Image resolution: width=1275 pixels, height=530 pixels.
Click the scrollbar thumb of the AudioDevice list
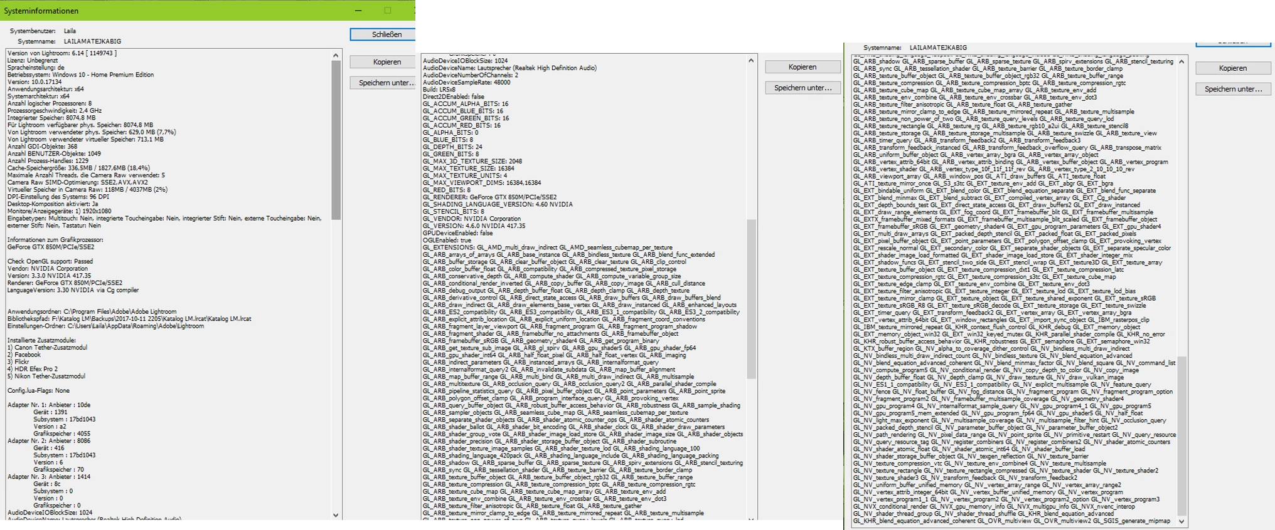(751, 299)
